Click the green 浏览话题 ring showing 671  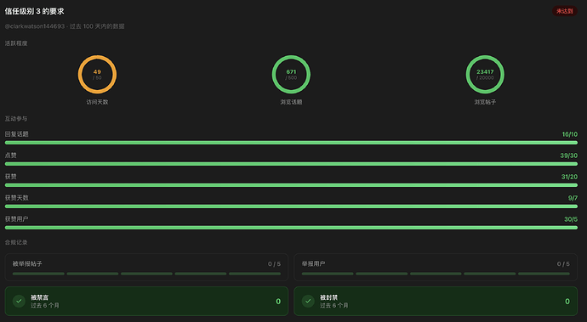291,75
